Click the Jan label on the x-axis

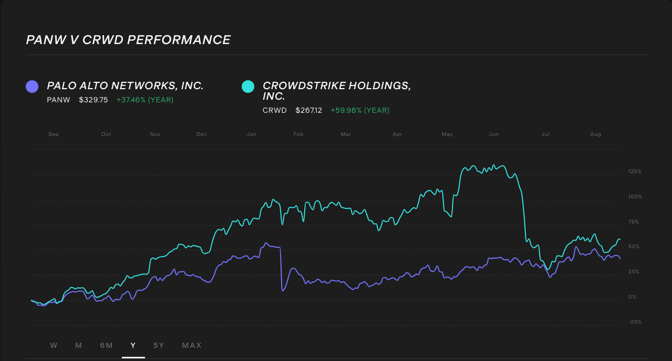coord(251,134)
